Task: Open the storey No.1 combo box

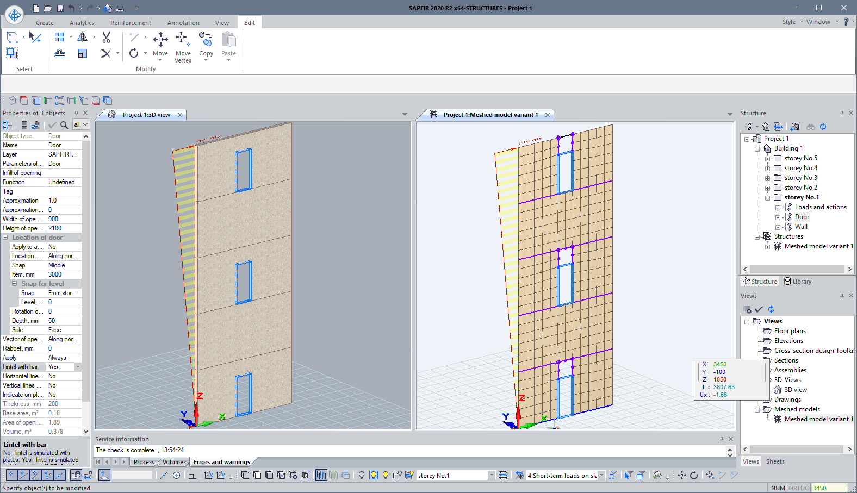Action: point(492,476)
